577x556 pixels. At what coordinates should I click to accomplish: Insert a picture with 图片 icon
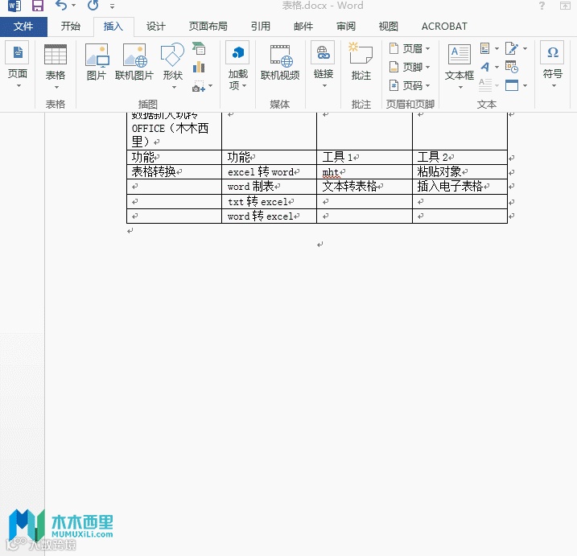click(97, 62)
